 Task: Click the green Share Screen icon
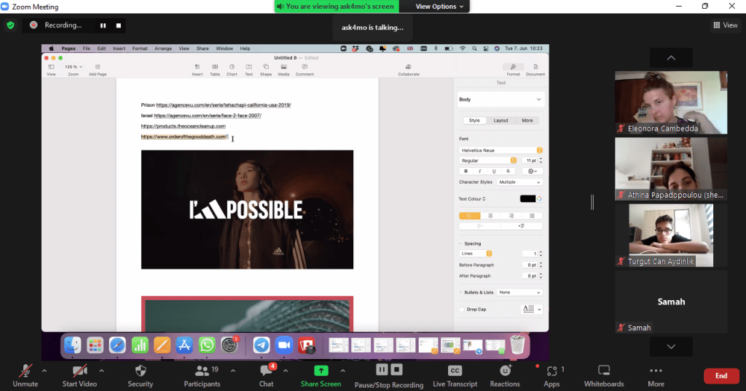coord(321,371)
